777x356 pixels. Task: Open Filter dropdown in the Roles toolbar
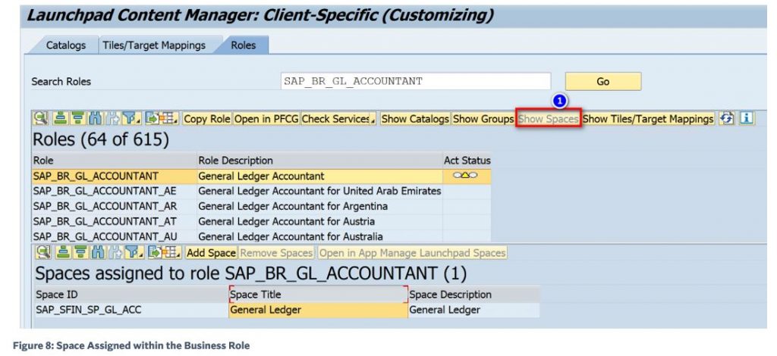[x=131, y=118]
